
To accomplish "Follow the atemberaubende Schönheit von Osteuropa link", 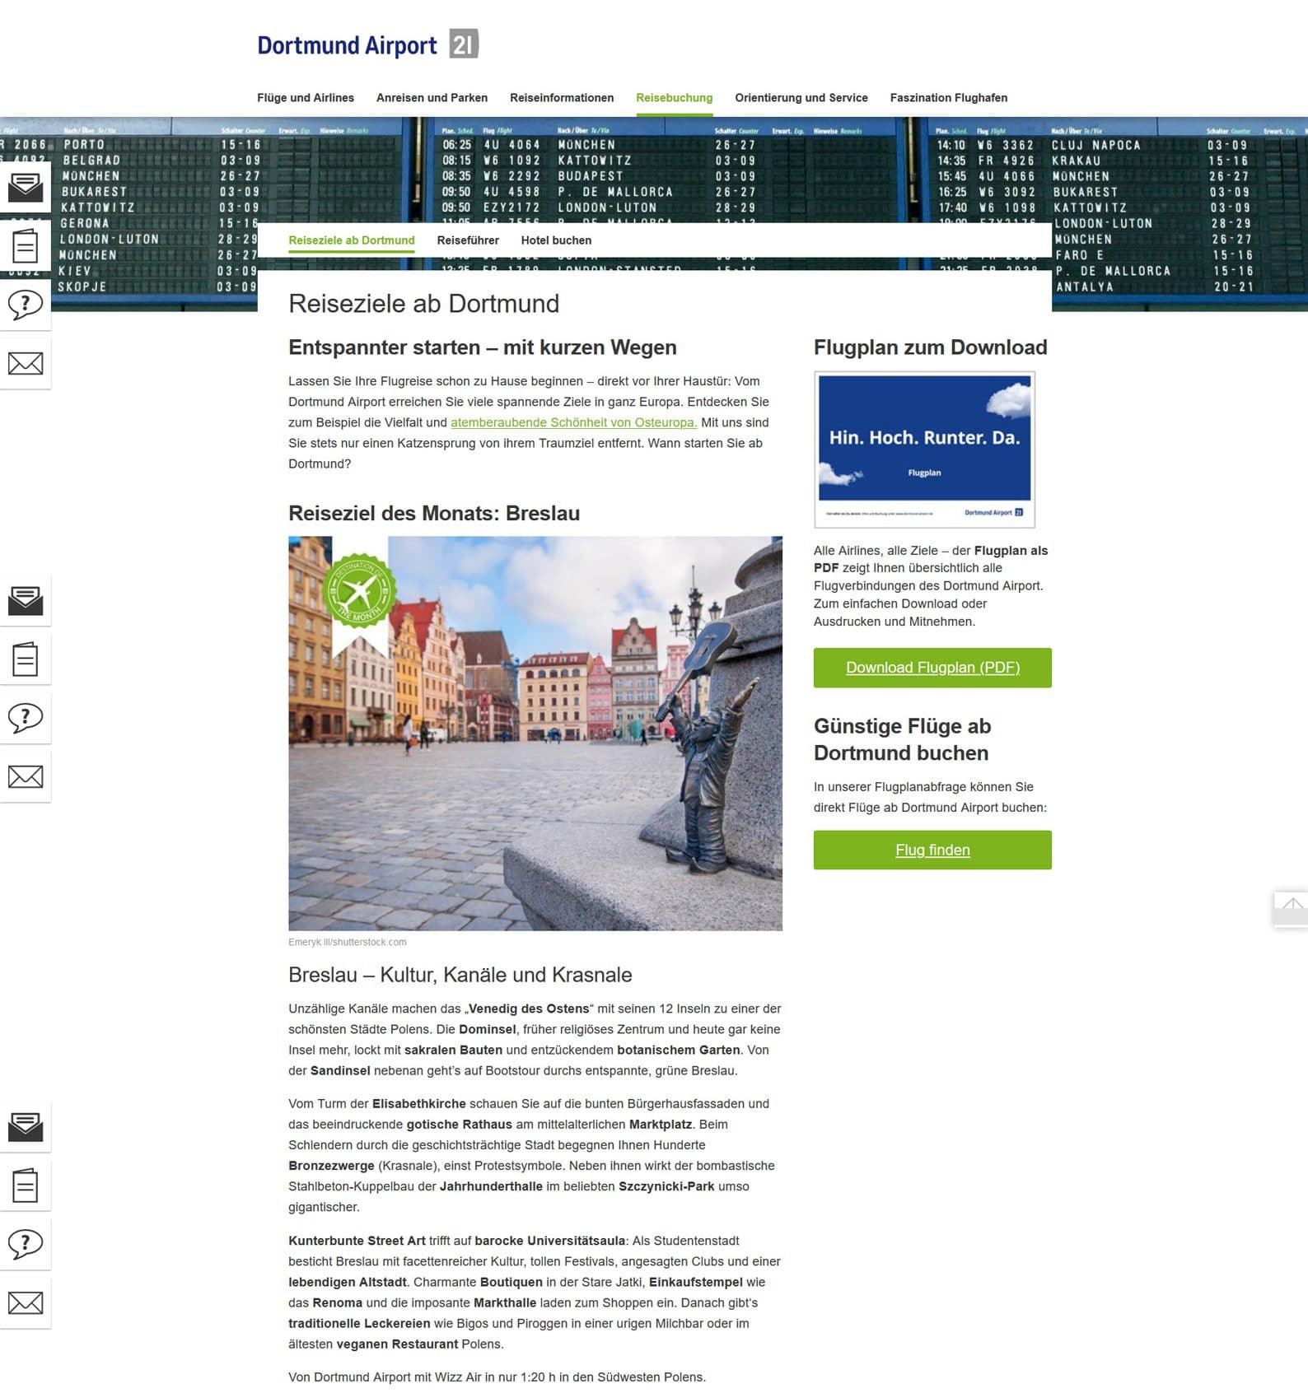I will pyautogui.click(x=574, y=422).
